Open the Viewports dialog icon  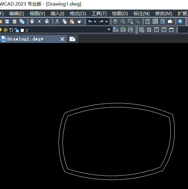pyautogui.click(x=142, y=30)
